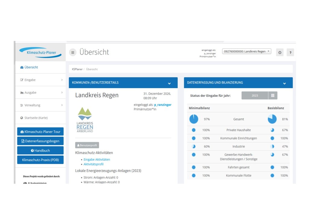Expand the Eingabe sidebar menu

tap(40, 80)
